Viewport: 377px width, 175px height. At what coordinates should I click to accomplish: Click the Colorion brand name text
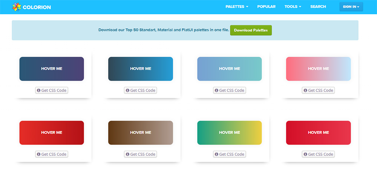(37, 7)
